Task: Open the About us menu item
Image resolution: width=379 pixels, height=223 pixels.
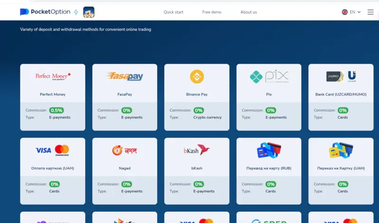Action: (248, 12)
